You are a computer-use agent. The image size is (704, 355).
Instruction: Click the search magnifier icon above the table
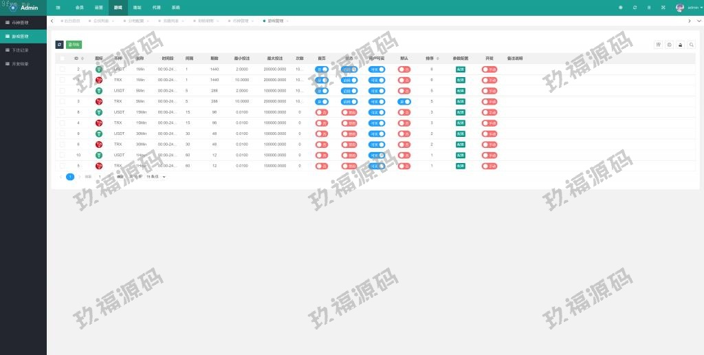tap(692, 45)
